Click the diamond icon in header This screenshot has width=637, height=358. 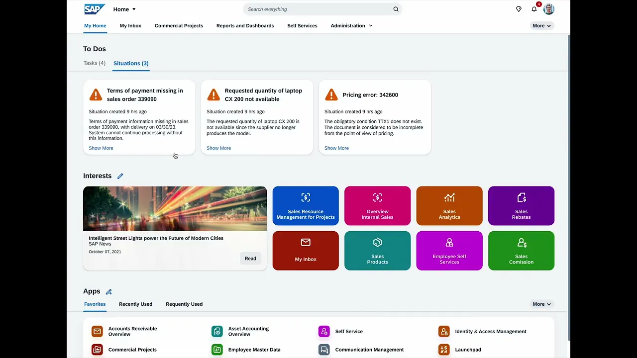519,9
